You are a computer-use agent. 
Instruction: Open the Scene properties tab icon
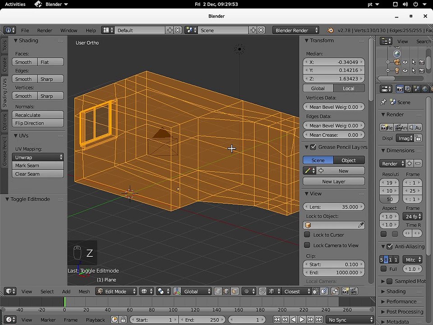tap(416, 89)
